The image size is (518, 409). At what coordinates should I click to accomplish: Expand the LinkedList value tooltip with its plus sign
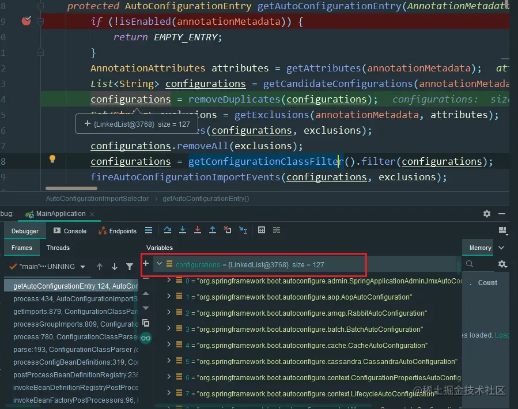[x=87, y=123]
